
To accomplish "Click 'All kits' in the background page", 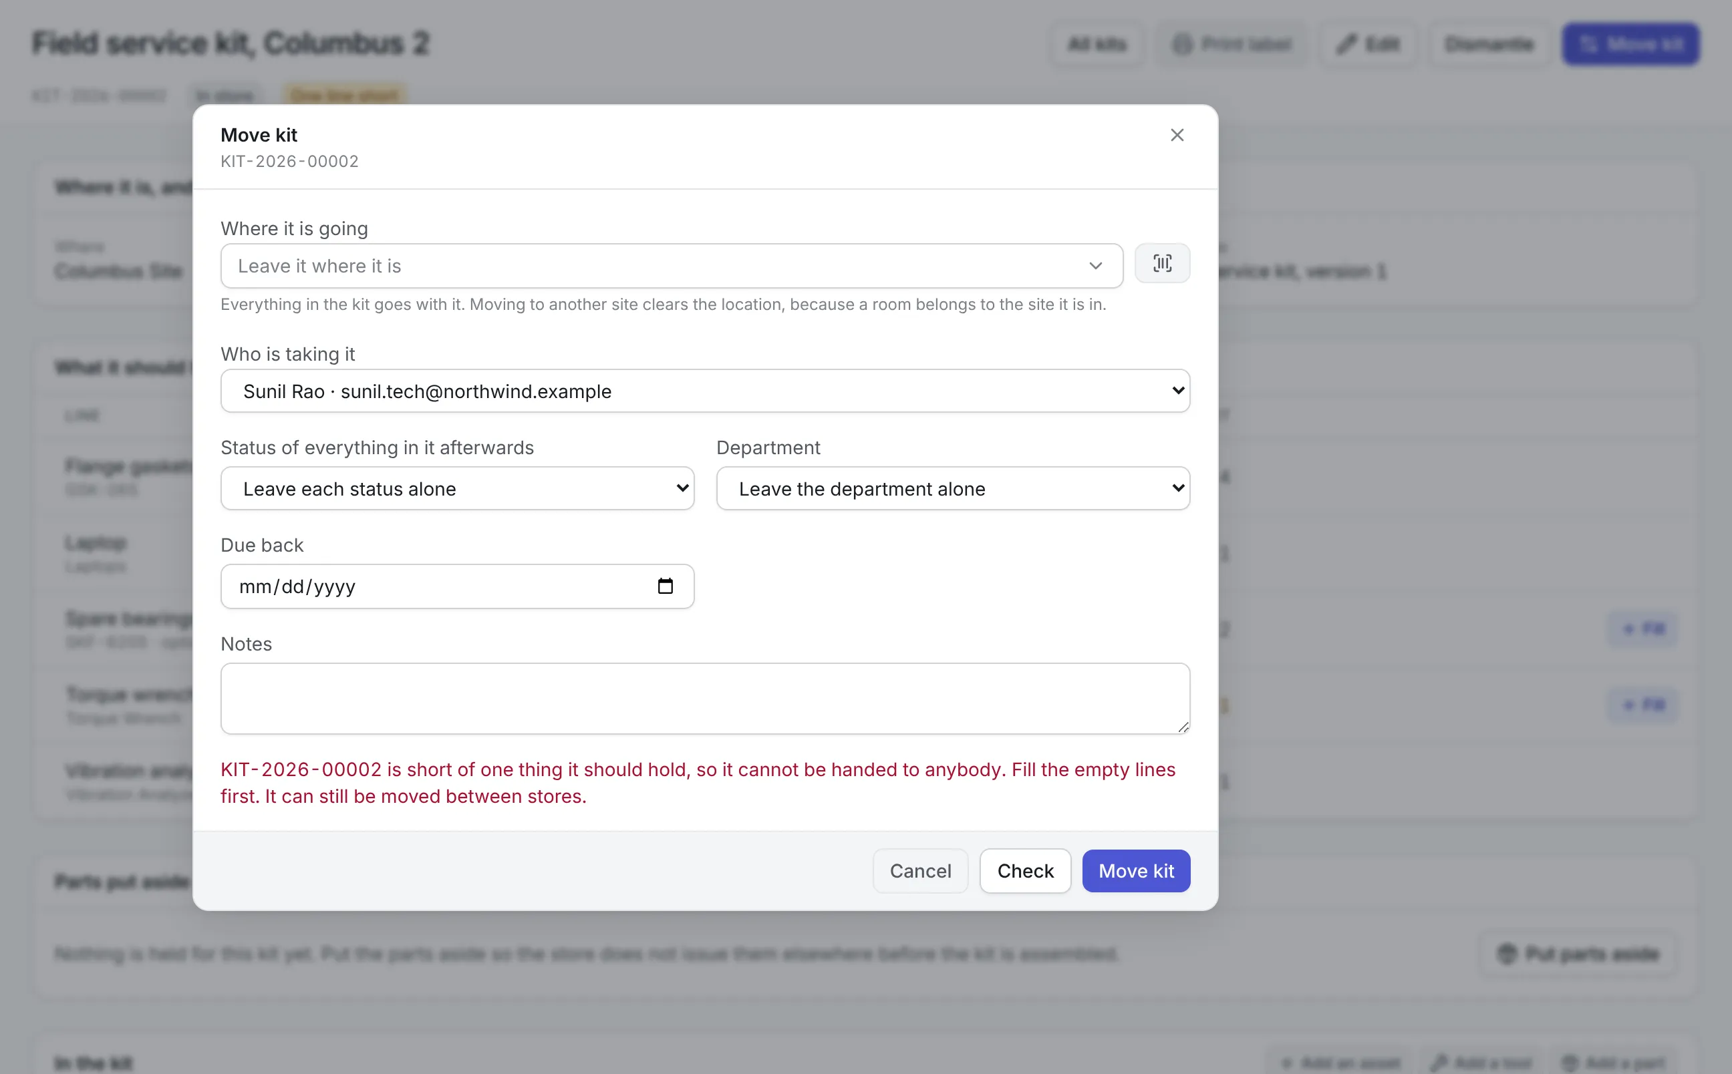I will pos(1097,44).
